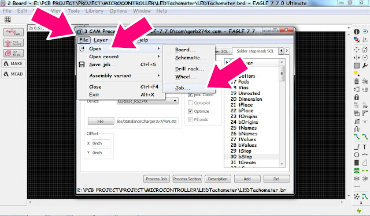This screenshot has height=216, width=370.
Task: Toggle the Quickplot checkbox
Action: (x=190, y=103)
